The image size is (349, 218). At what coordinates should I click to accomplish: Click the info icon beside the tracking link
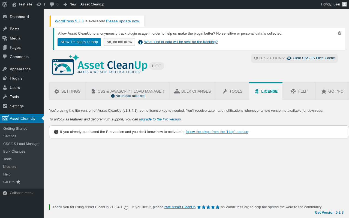[x=140, y=42]
